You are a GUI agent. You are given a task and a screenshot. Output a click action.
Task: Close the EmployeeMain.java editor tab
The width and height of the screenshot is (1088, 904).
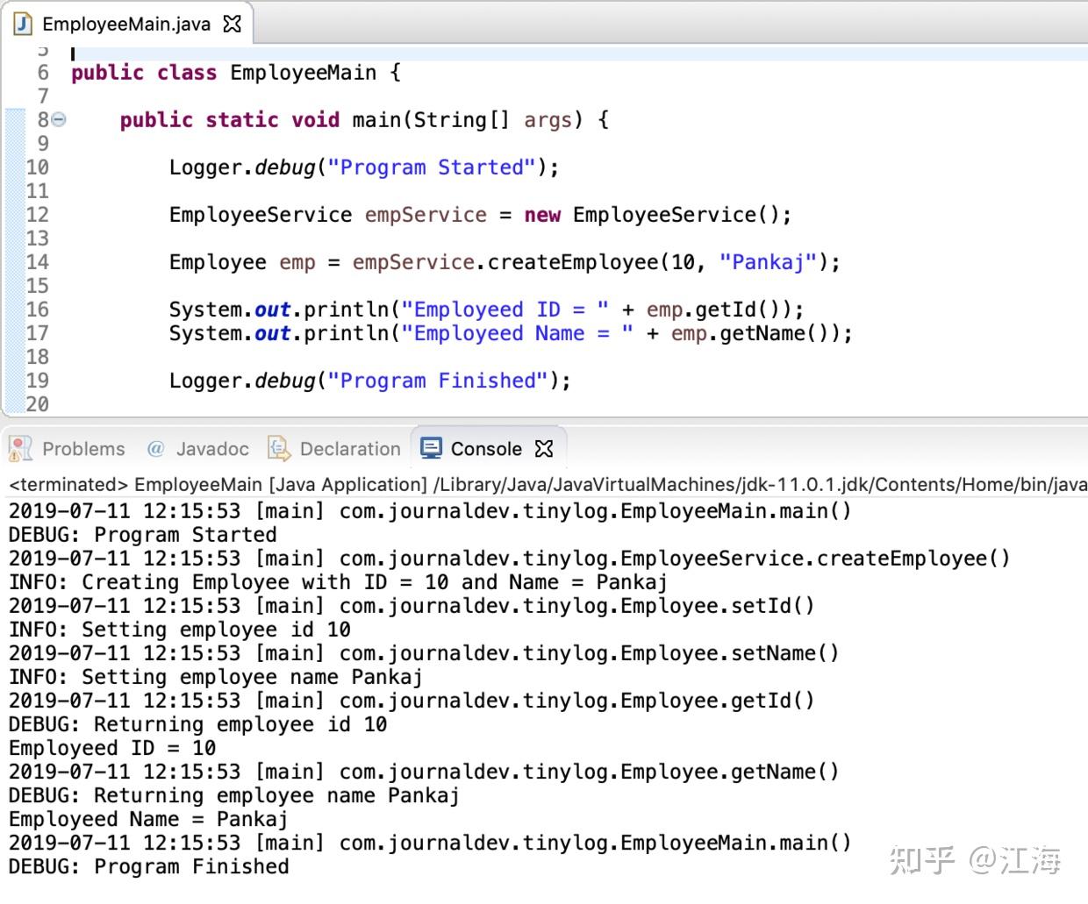pyautogui.click(x=232, y=24)
